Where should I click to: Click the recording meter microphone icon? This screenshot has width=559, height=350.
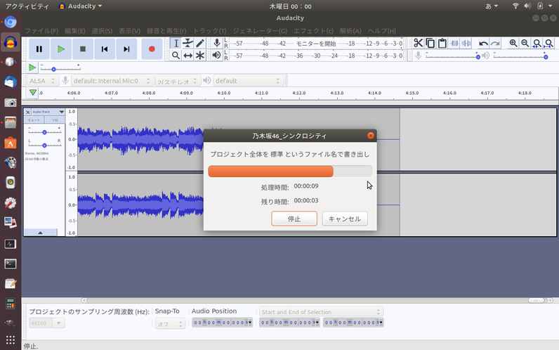click(217, 43)
